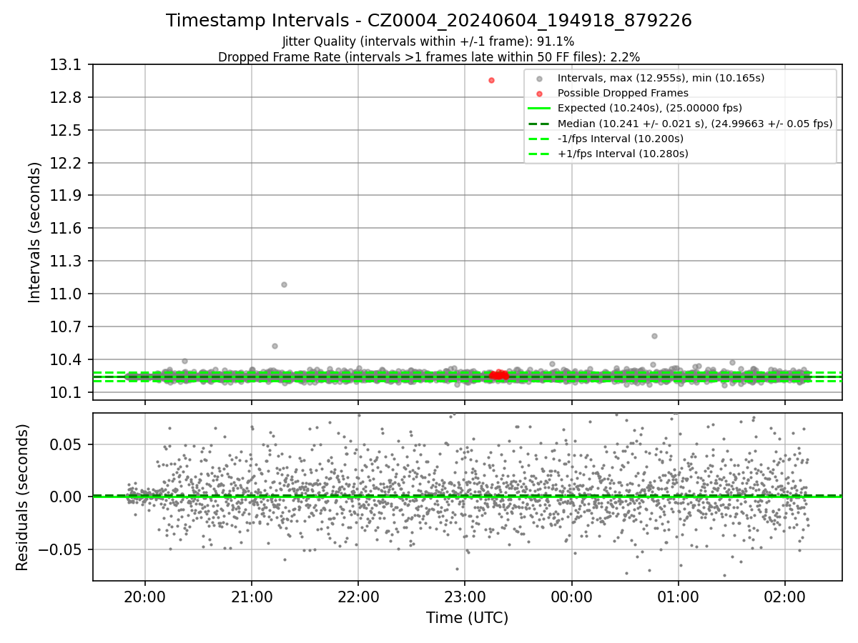Image resolution: width=858 pixels, height=643 pixels.
Task: Click legend entry 'Possible Dropped Frames'
Action: click(x=623, y=93)
